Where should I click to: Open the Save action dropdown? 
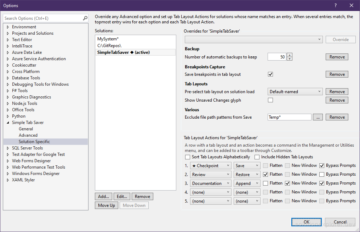(x=247, y=166)
